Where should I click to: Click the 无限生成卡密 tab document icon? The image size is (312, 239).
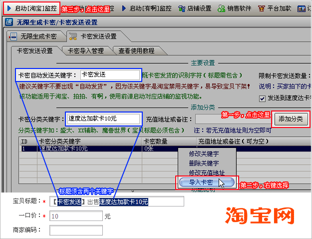pos(13,36)
